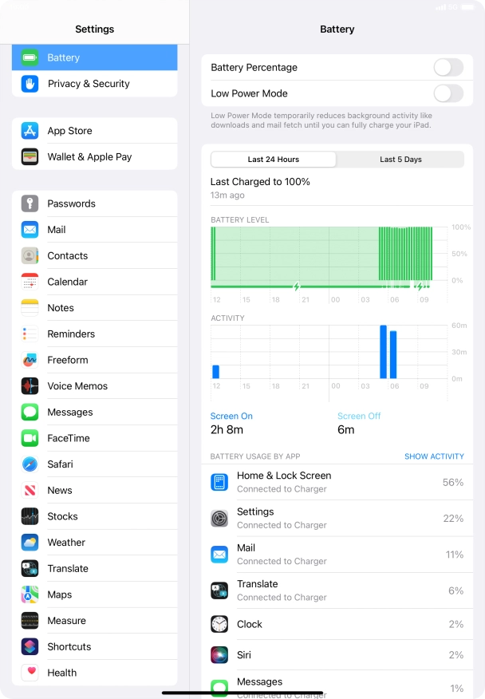Switch to Last 5 Days tab
The image size is (485, 699).
pyautogui.click(x=400, y=159)
